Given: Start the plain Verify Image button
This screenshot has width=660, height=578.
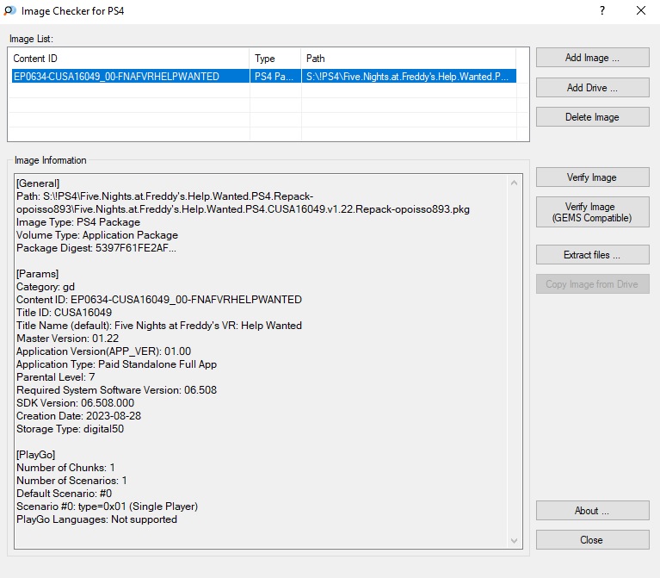Looking at the screenshot, I should pos(592,177).
